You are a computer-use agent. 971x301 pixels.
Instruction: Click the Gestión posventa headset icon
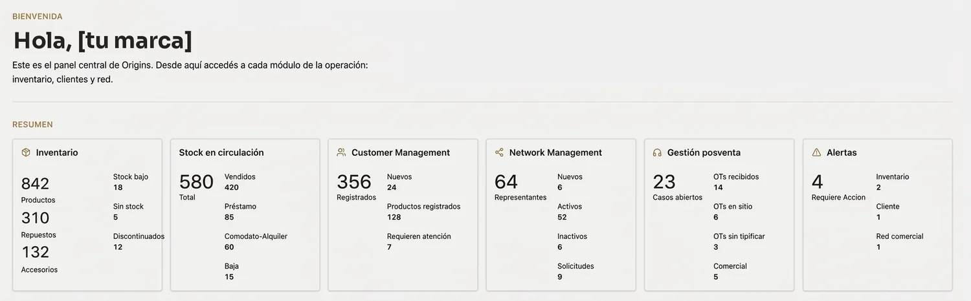click(657, 152)
